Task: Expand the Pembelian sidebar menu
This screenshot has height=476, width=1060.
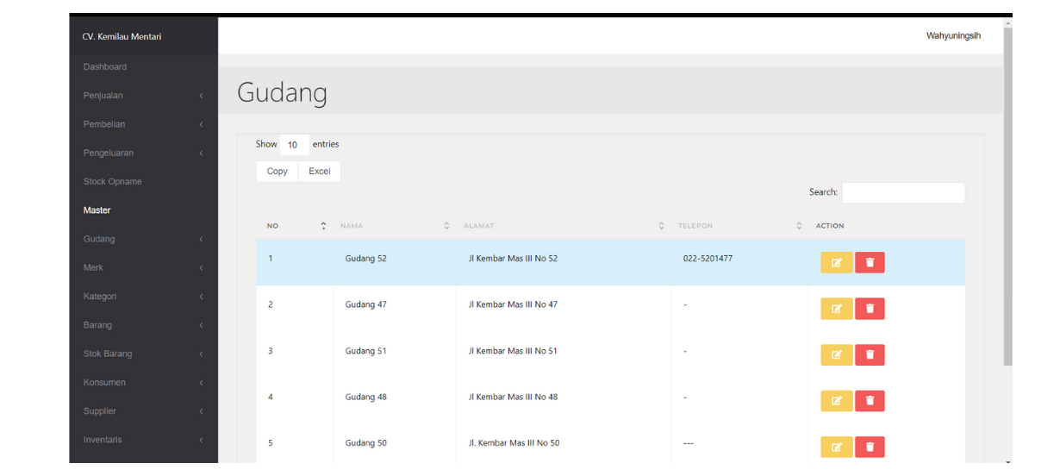Action: pyautogui.click(x=143, y=124)
